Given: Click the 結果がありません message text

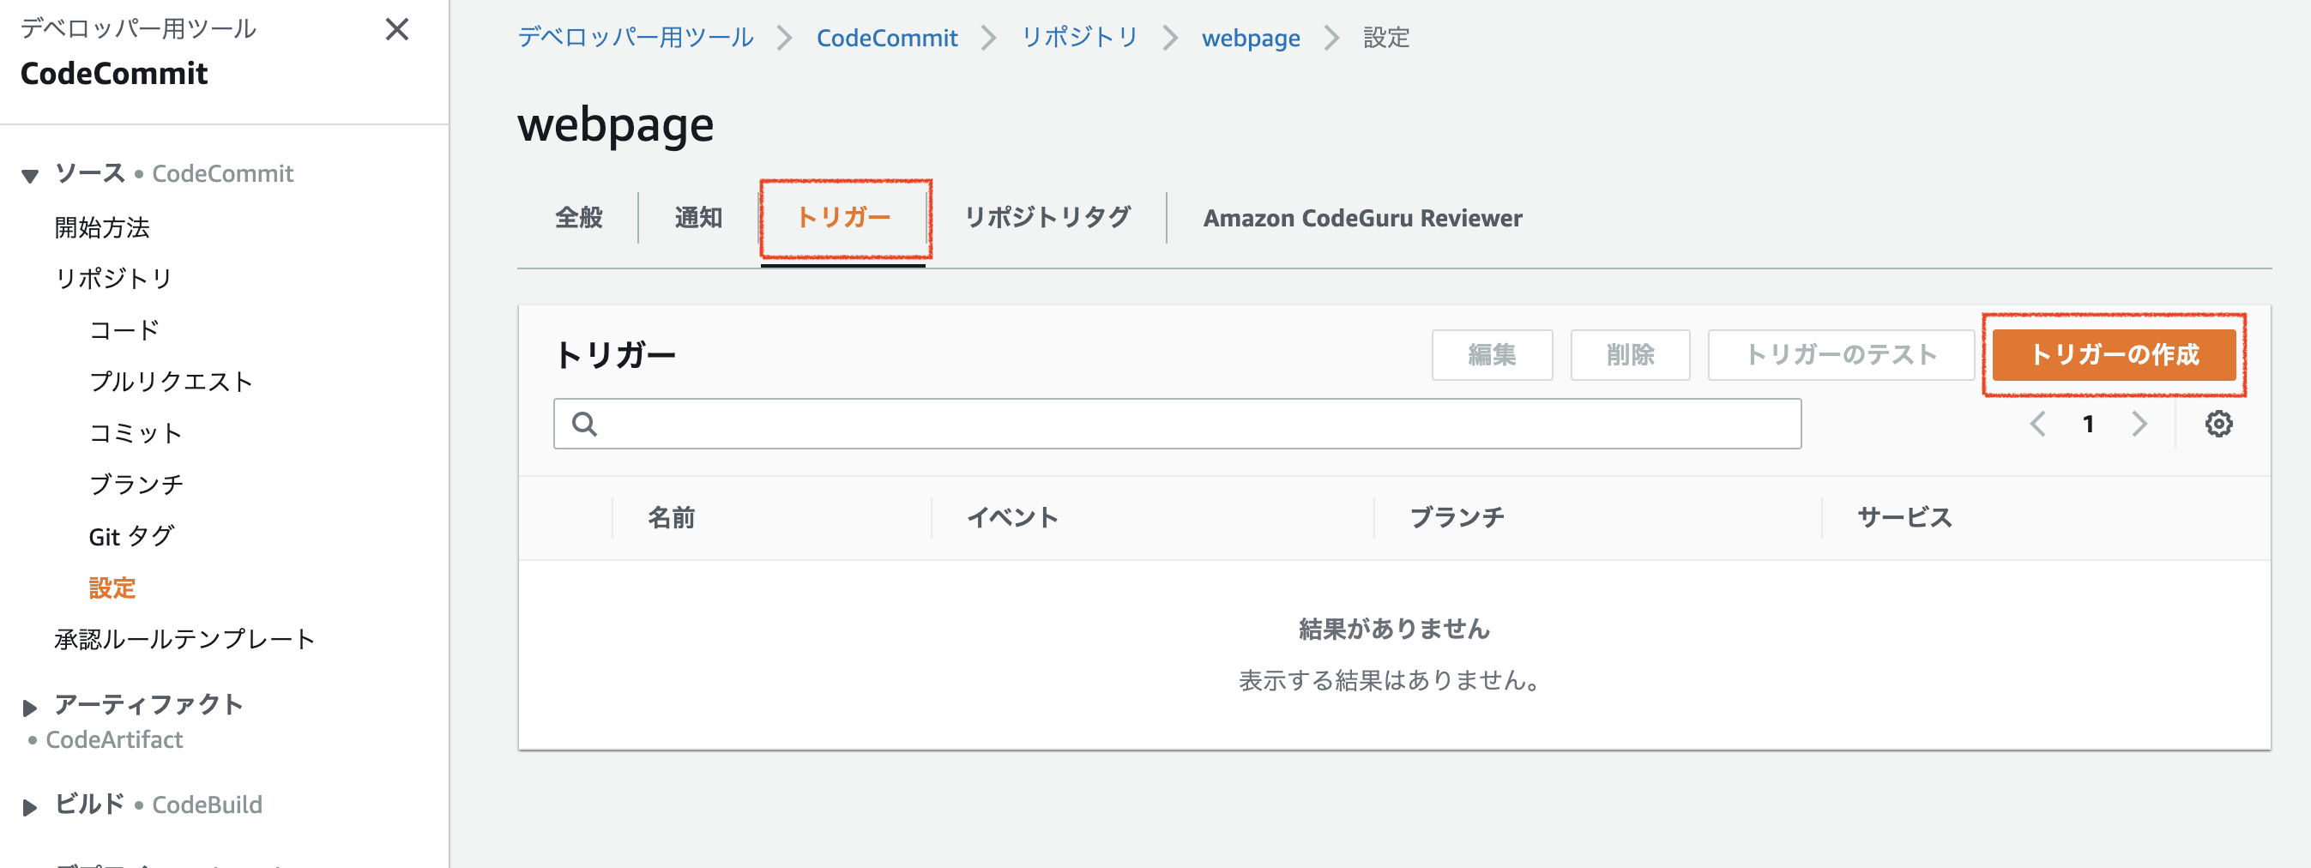Looking at the screenshot, I should (x=1394, y=629).
